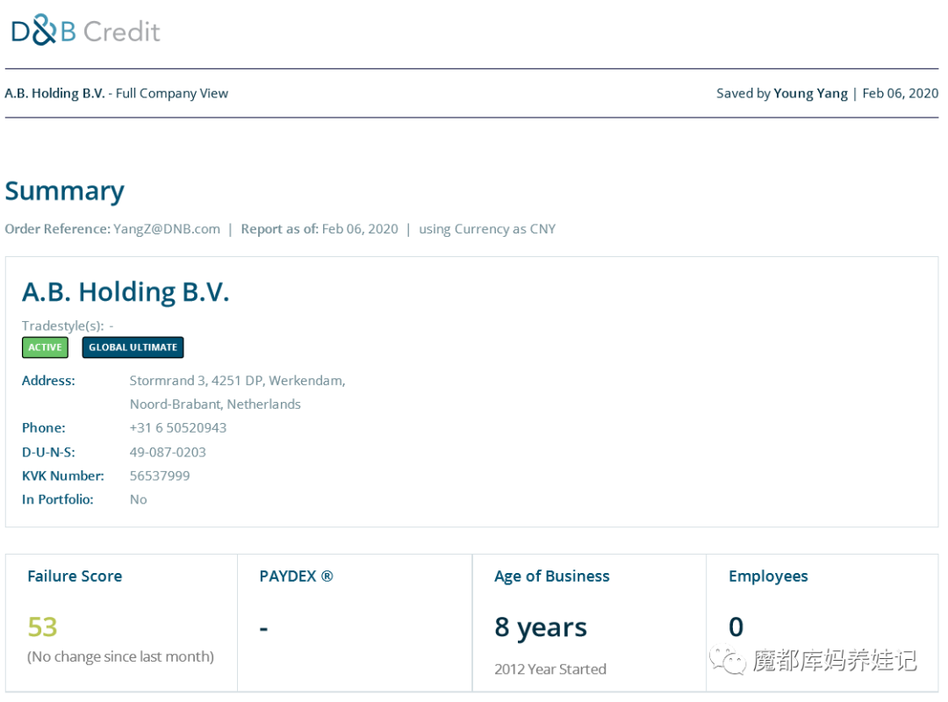Click the Summary section heading
The width and height of the screenshot is (948, 702).
click(x=65, y=191)
